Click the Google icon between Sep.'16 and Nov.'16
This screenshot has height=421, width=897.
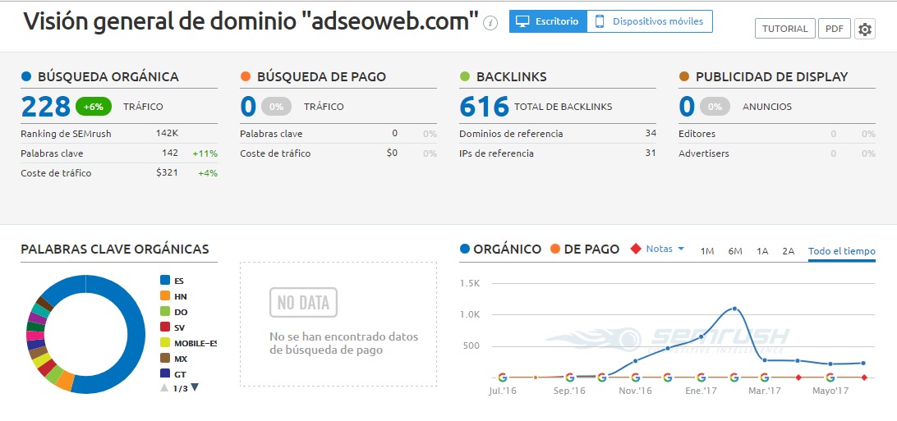coord(602,378)
